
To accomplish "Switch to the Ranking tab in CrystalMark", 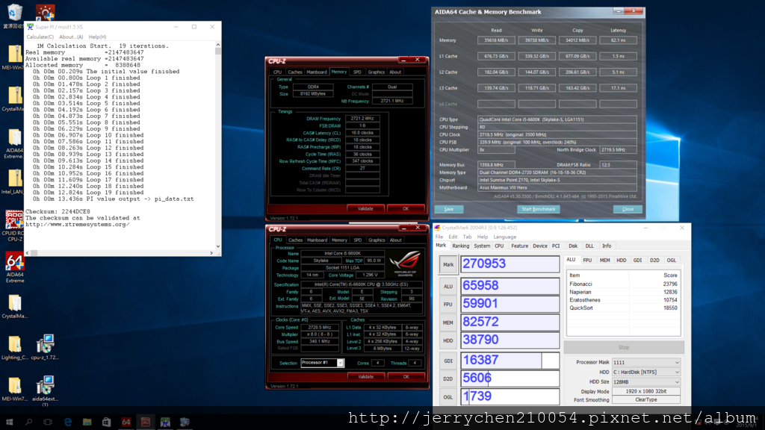I will click(x=460, y=246).
